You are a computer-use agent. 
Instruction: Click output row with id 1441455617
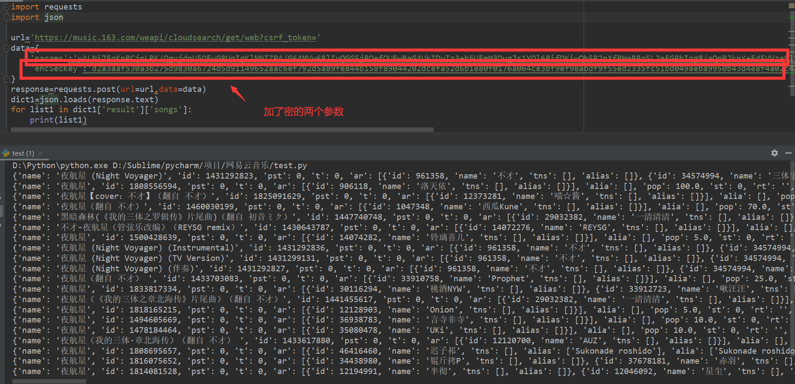pyautogui.click(x=404, y=299)
